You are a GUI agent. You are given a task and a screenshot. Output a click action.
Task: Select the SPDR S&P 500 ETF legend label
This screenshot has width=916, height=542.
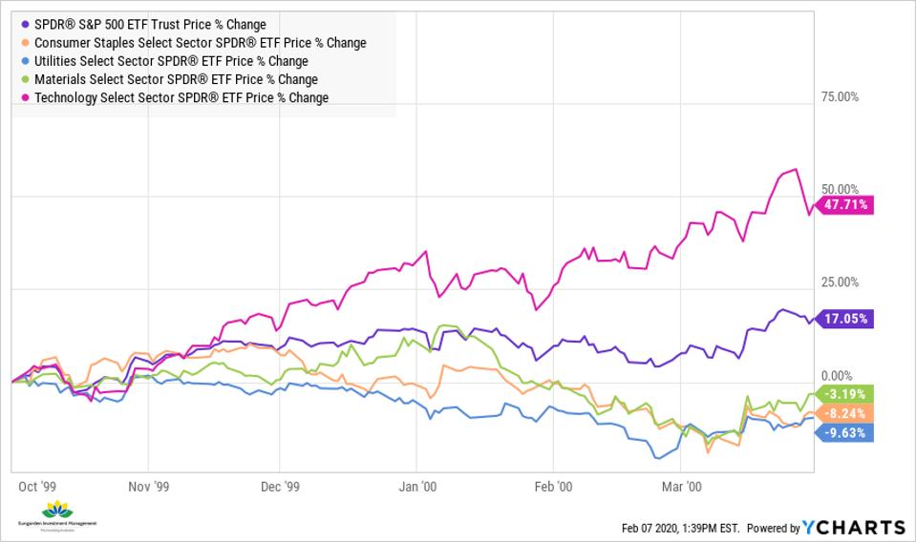point(150,24)
